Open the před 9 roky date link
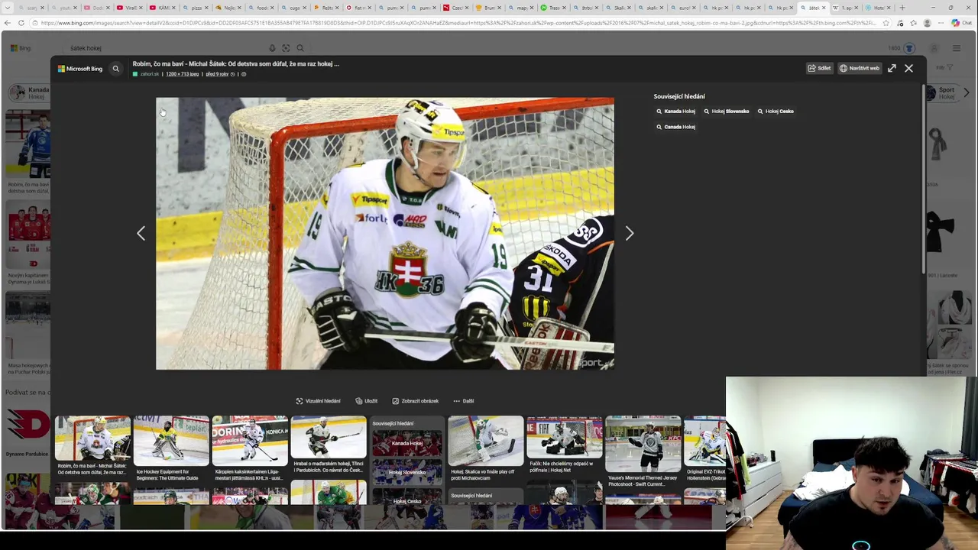Image resolution: width=978 pixels, height=550 pixels. [x=217, y=74]
